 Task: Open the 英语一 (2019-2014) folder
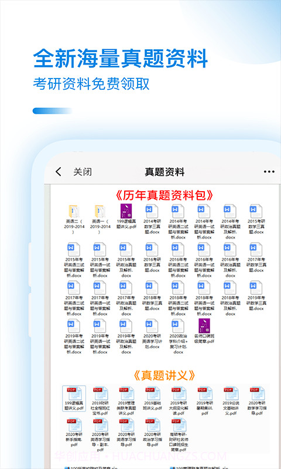click(100, 219)
